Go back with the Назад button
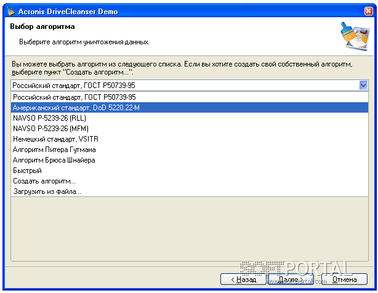 (243, 279)
